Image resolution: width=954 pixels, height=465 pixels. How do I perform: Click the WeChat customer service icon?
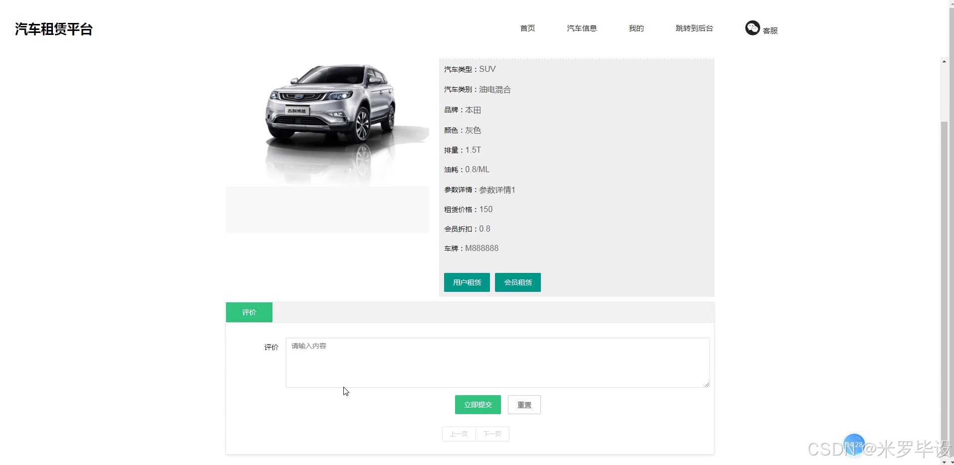(x=752, y=28)
